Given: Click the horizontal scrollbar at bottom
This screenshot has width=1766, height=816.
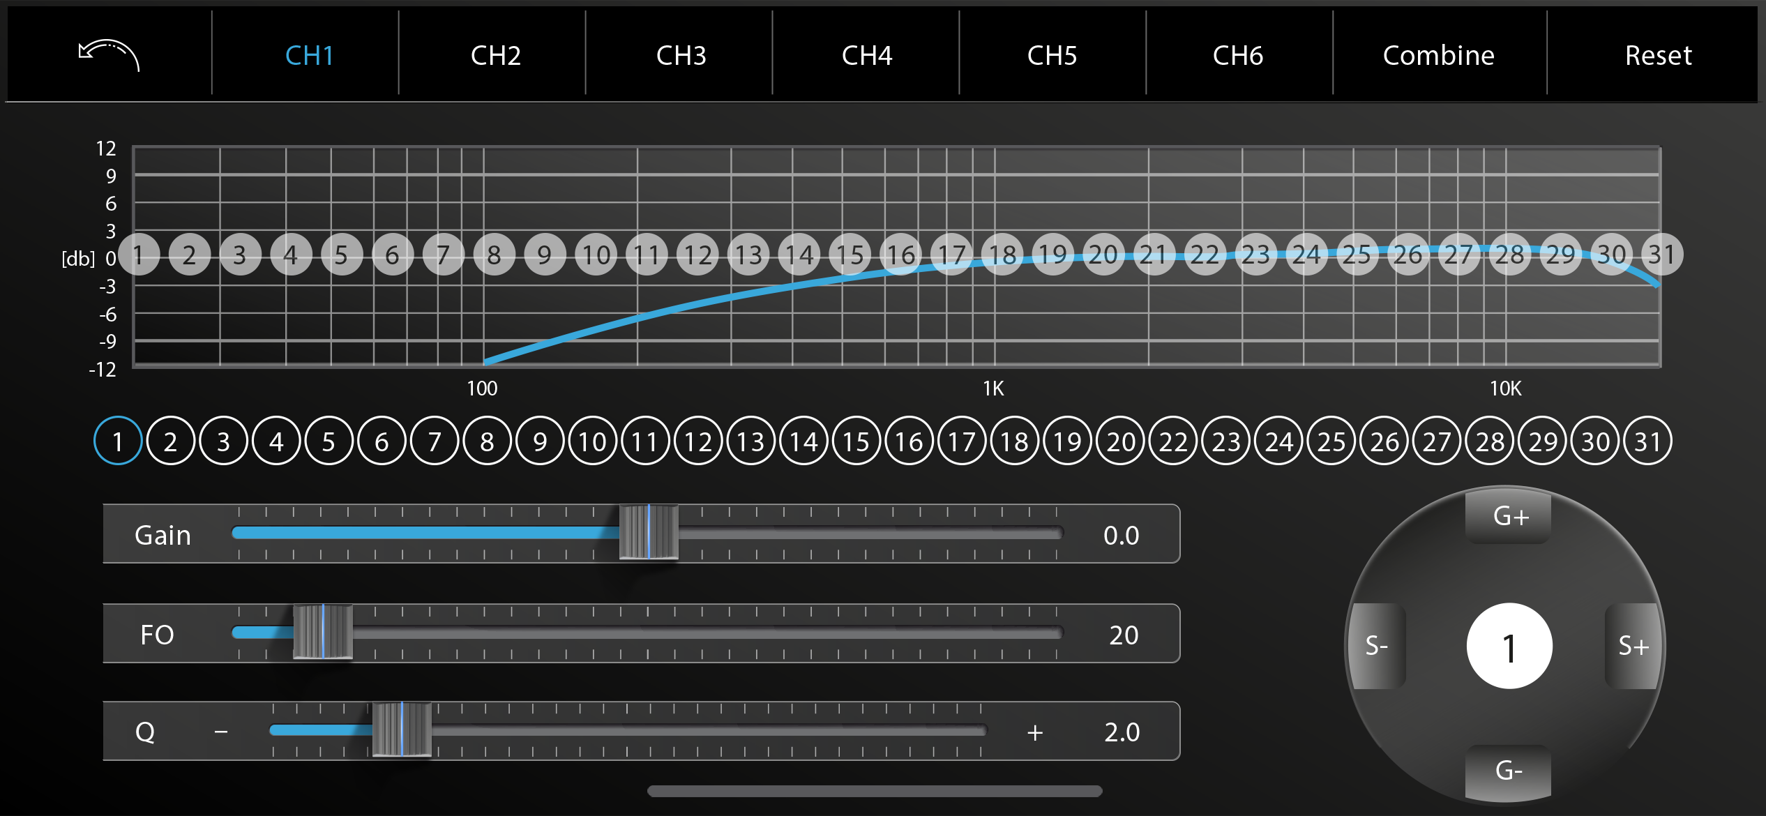Looking at the screenshot, I should [875, 791].
